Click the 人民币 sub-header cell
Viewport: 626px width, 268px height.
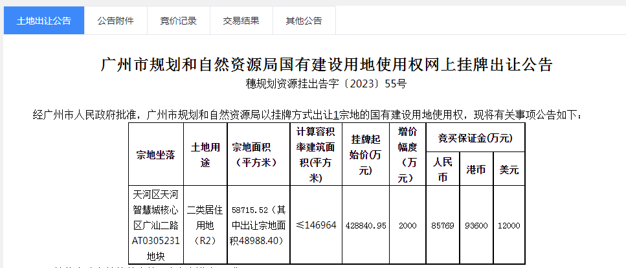(x=443, y=169)
